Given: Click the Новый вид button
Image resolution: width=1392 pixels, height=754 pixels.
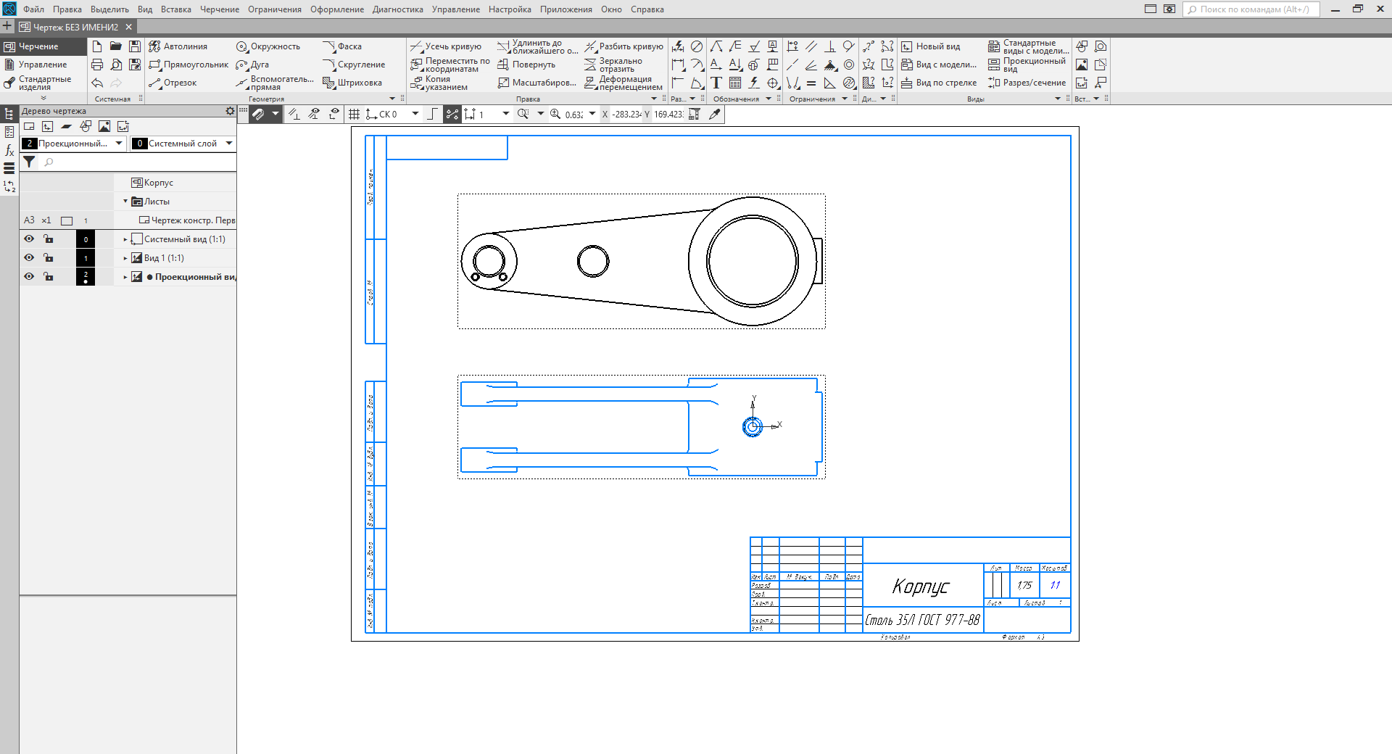Looking at the screenshot, I should coord(931,46).
